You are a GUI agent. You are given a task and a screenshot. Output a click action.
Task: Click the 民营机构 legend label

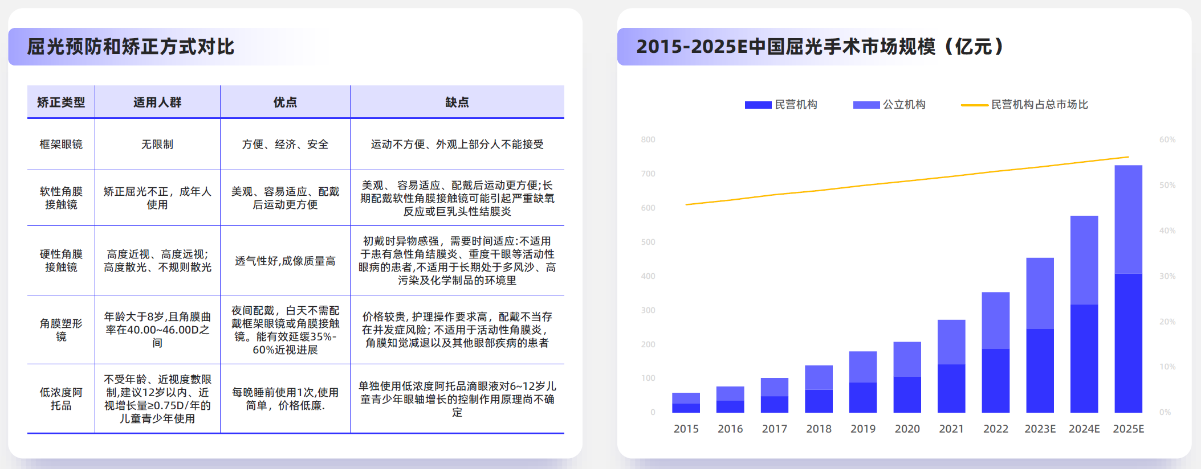pos(796,105)
